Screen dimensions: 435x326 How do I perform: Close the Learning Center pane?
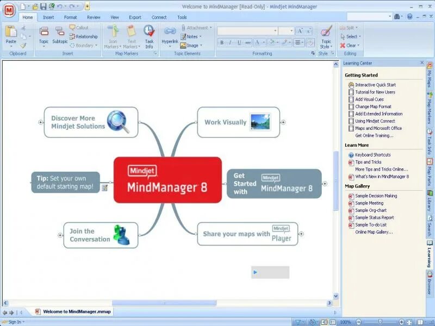pos(422,63)
